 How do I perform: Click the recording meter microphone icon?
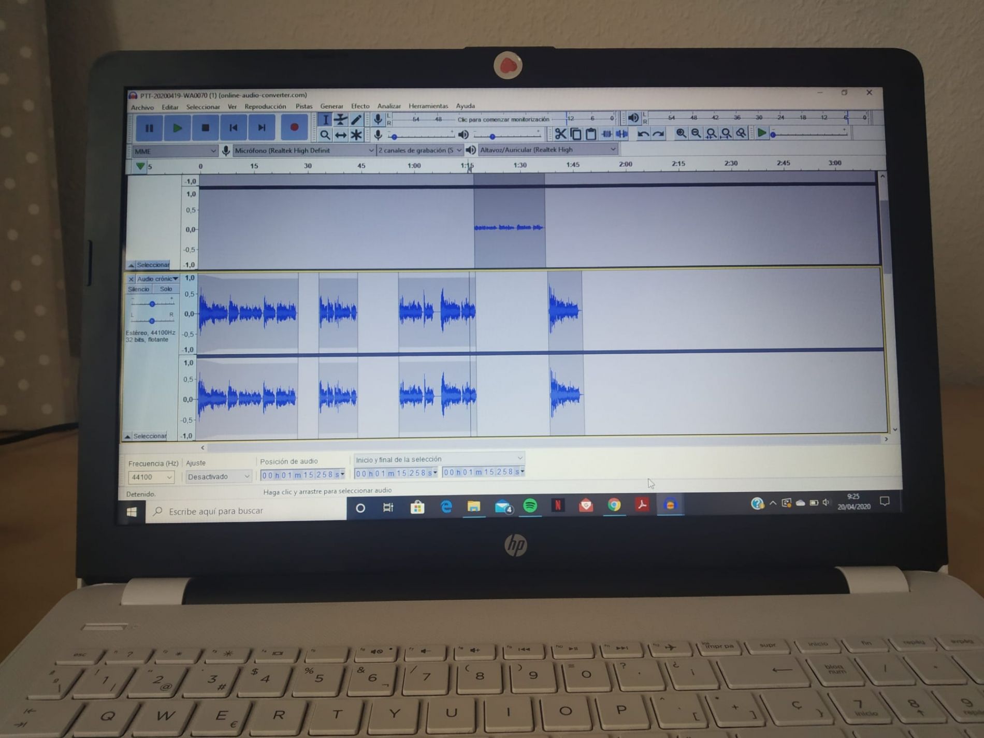coord(378,120)
